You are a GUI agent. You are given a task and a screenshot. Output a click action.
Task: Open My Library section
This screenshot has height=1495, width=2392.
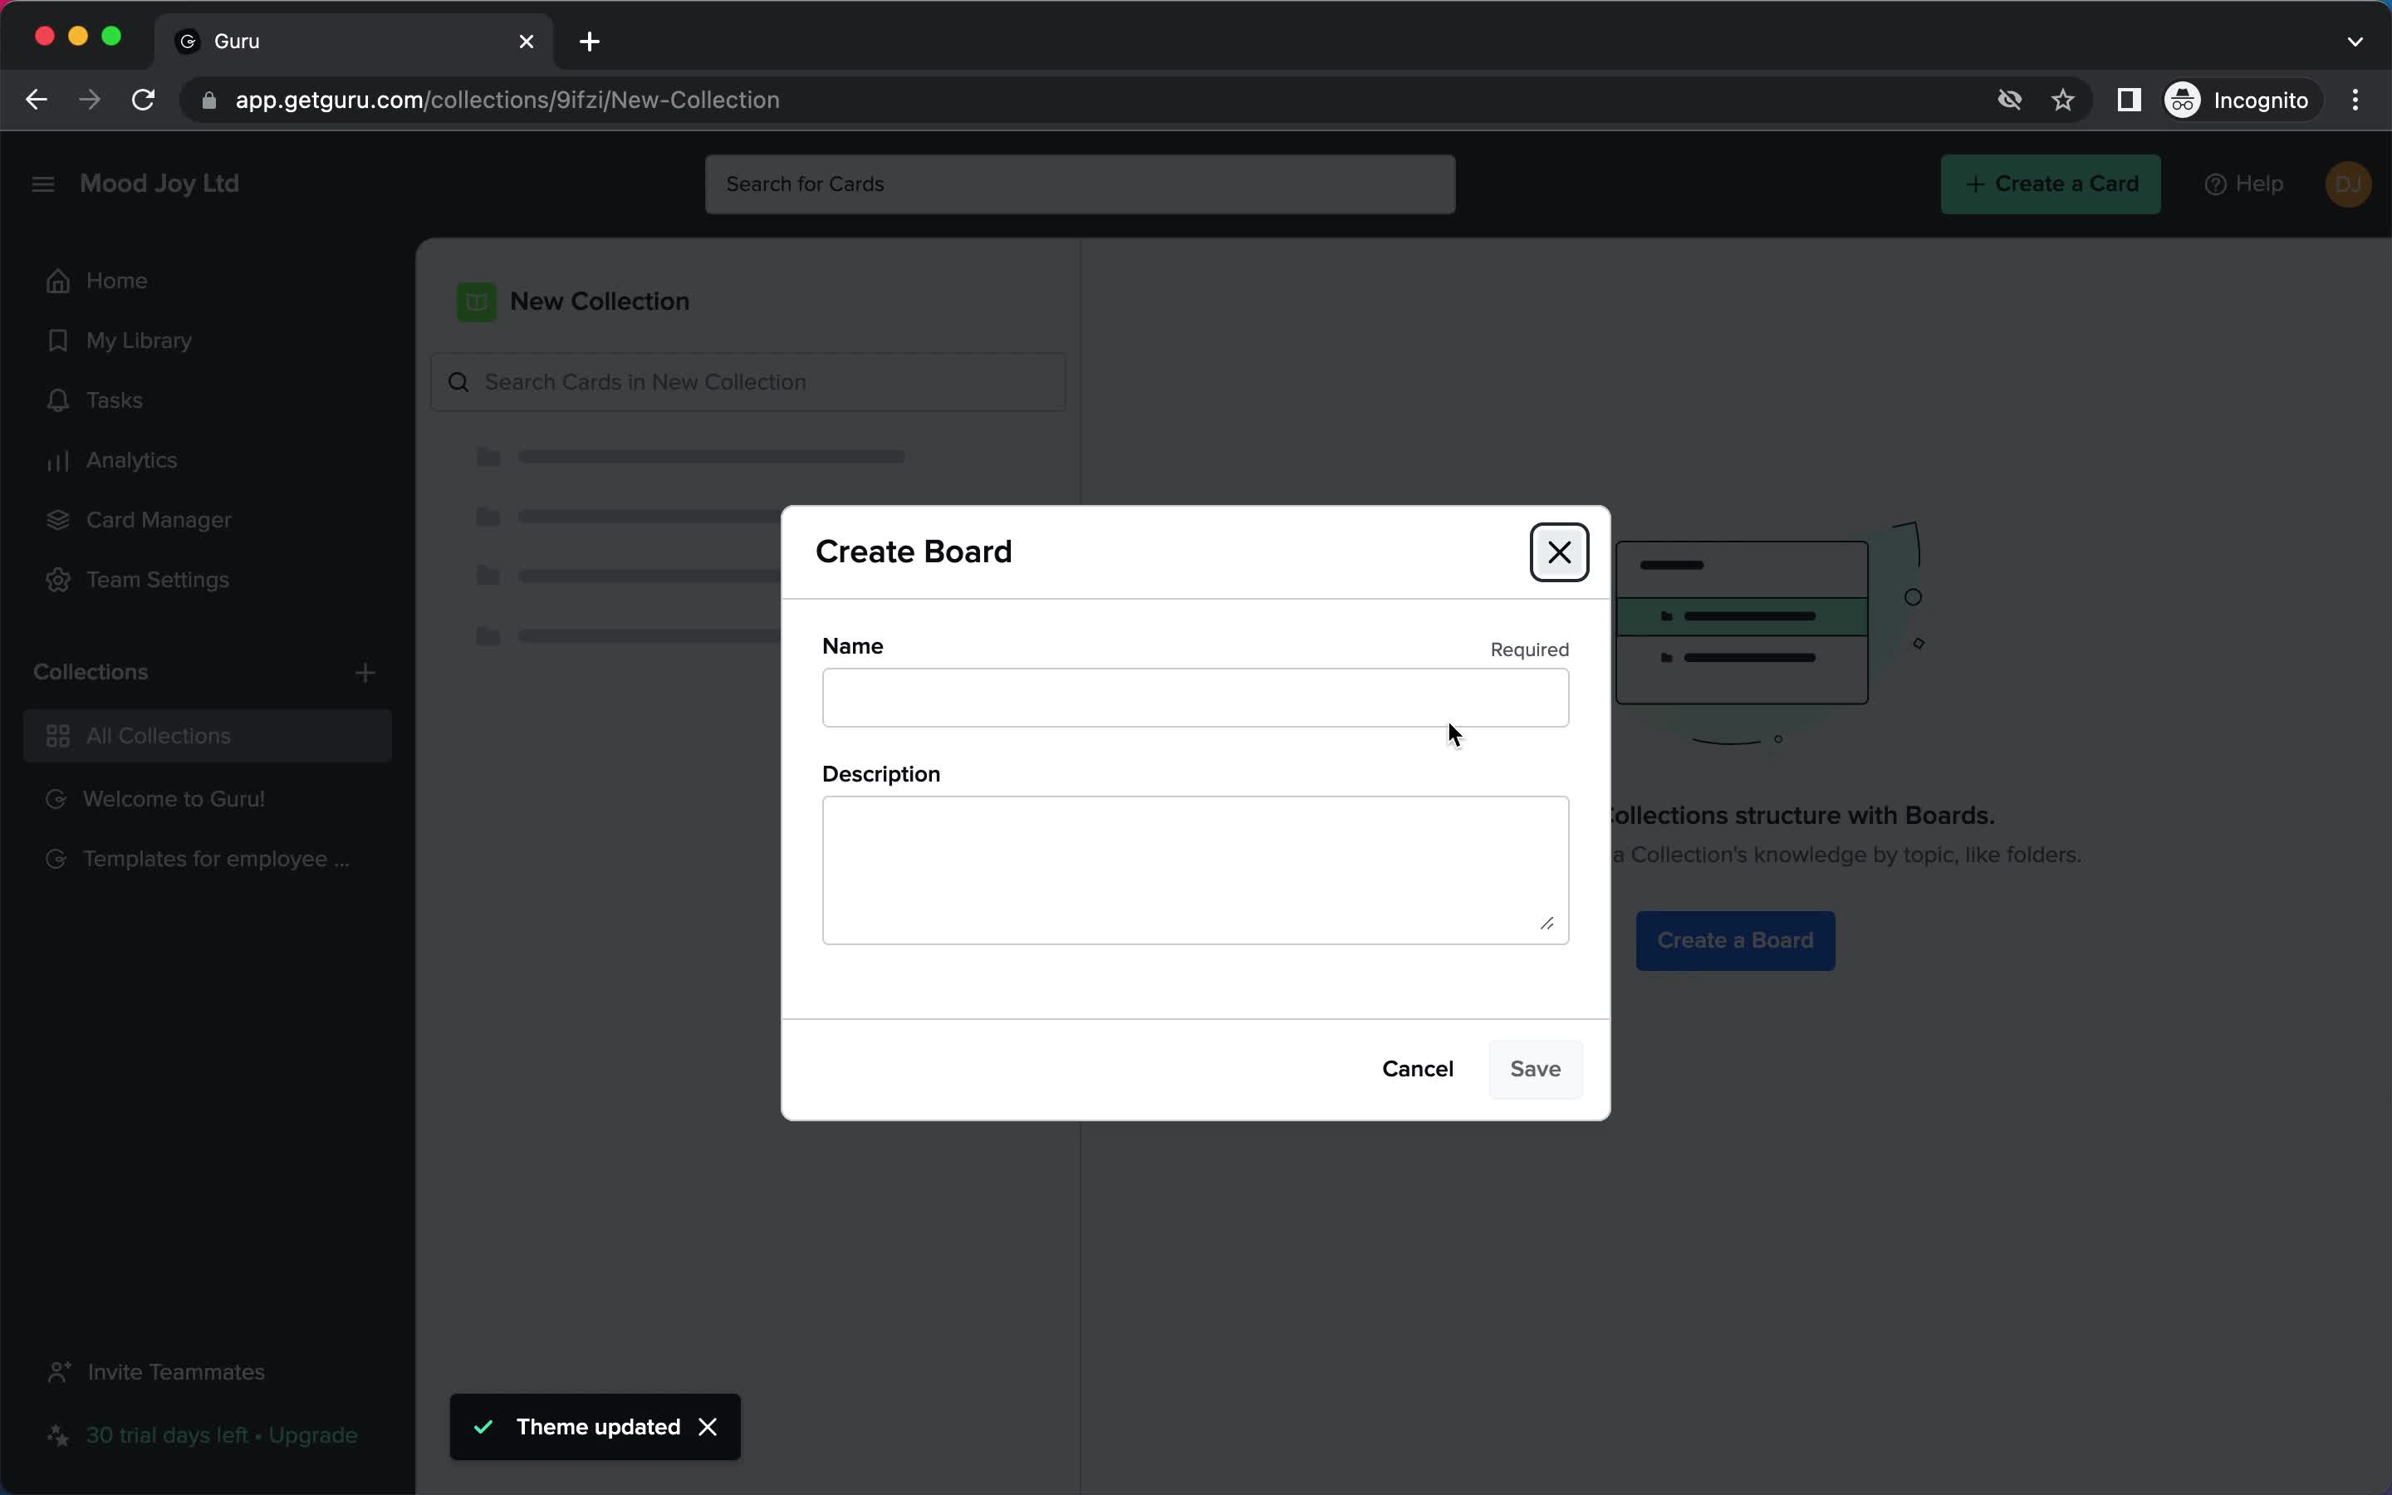(x=138, y=340)
